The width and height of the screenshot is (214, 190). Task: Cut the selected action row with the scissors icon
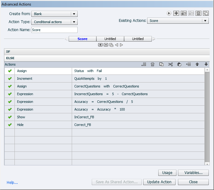point(171,64)
